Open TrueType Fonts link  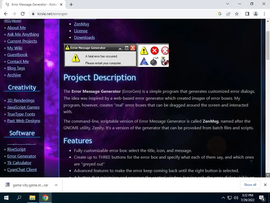21,114
